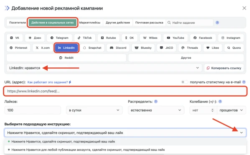The height and width of the screenshot is (155, 250).
Task: Select the Facebook platform button
Action: pyautogui.click(x=203, y=38)
